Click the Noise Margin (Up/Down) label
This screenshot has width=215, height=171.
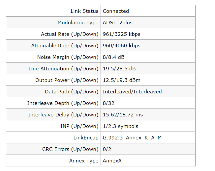[x=68, y=57]
